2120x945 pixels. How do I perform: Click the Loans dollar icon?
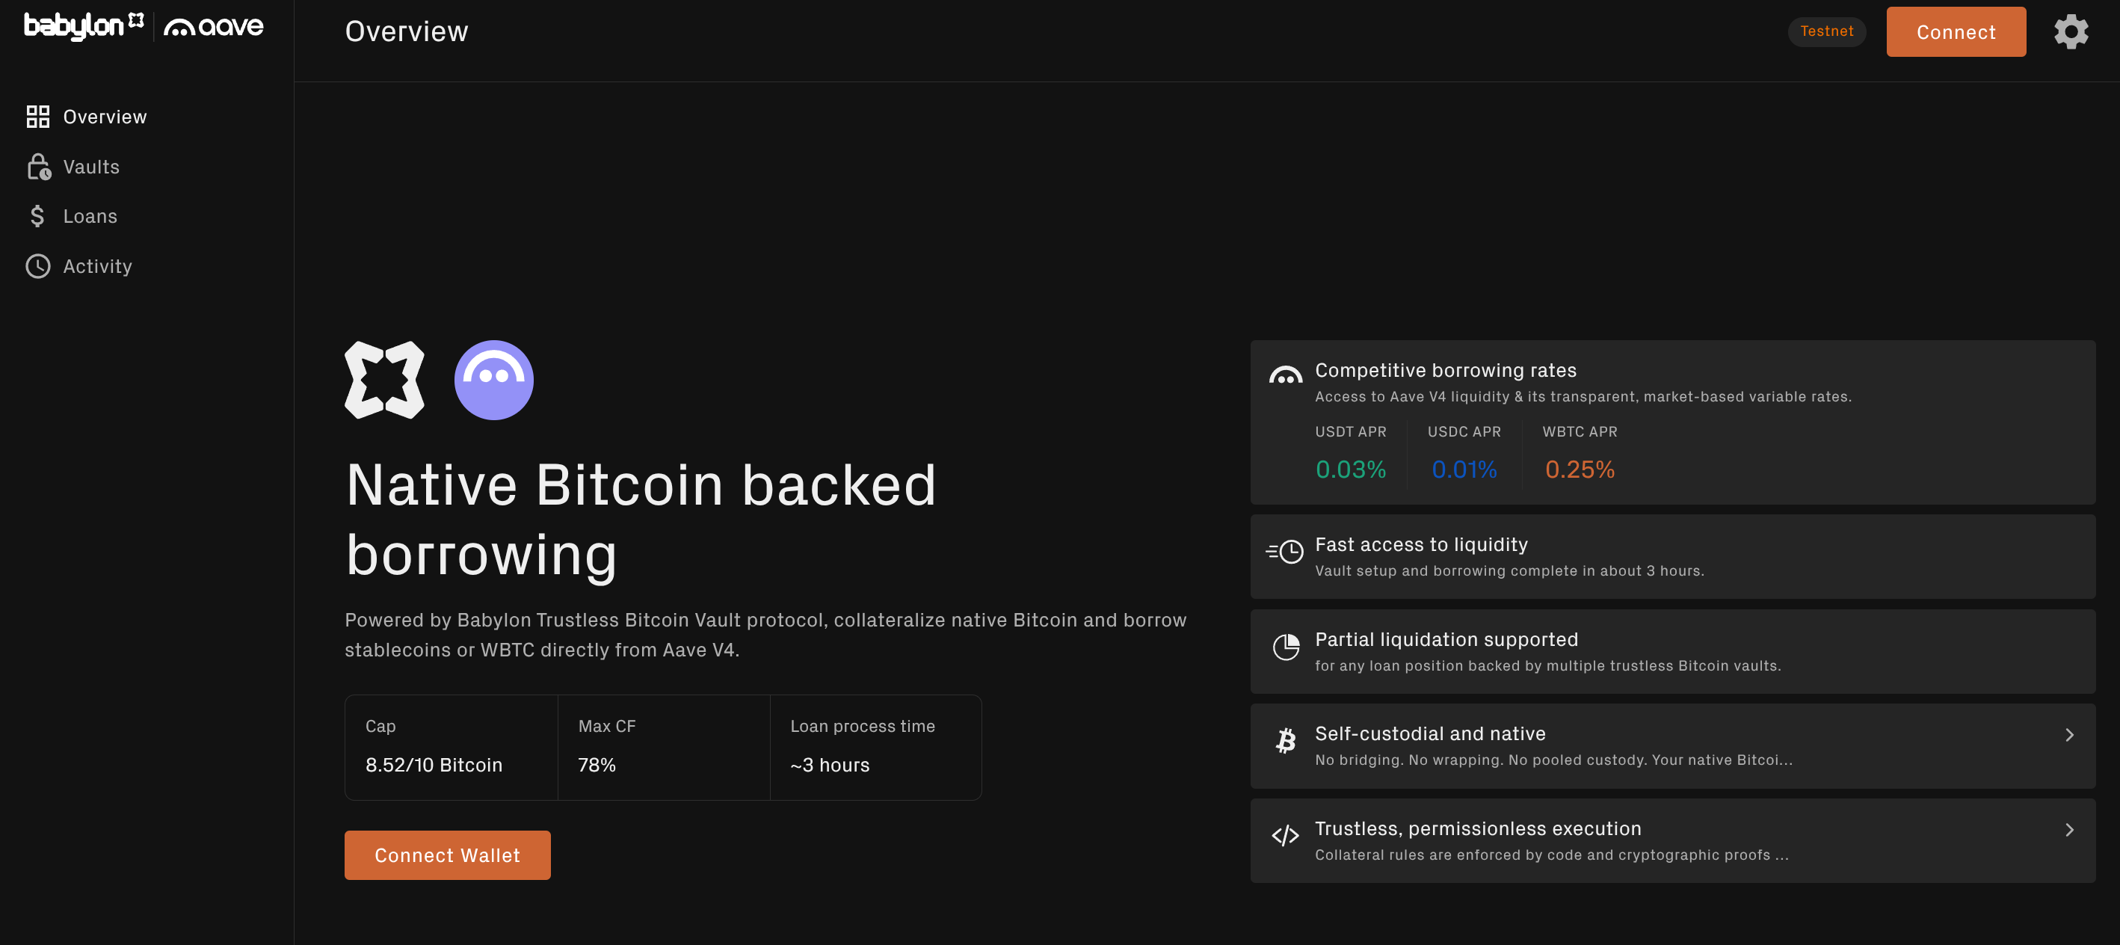click(x=37, y=217)
